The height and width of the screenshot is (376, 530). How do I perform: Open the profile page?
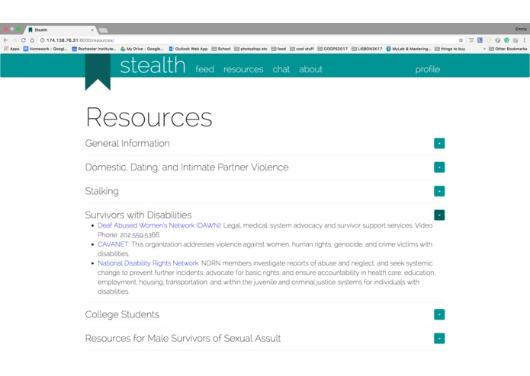428,69
